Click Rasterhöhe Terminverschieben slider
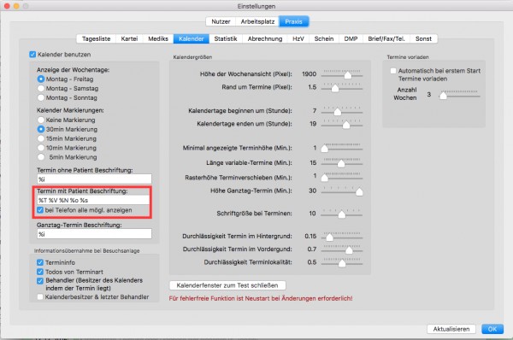 click(342, 177)
